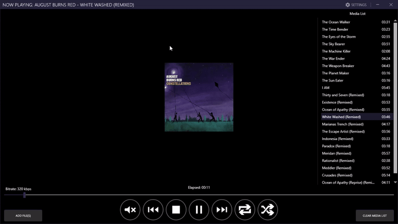Select 'Marianas Trench (Remixed)'
This screenshot has width=398, height=224.
pos(356,124)
